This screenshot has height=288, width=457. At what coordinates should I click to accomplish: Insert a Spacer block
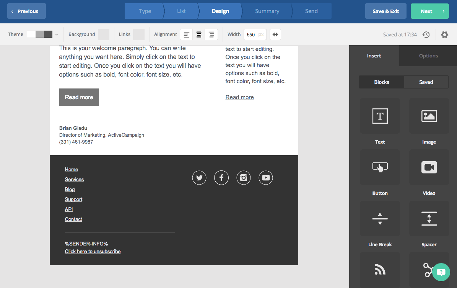pos(429,219)
